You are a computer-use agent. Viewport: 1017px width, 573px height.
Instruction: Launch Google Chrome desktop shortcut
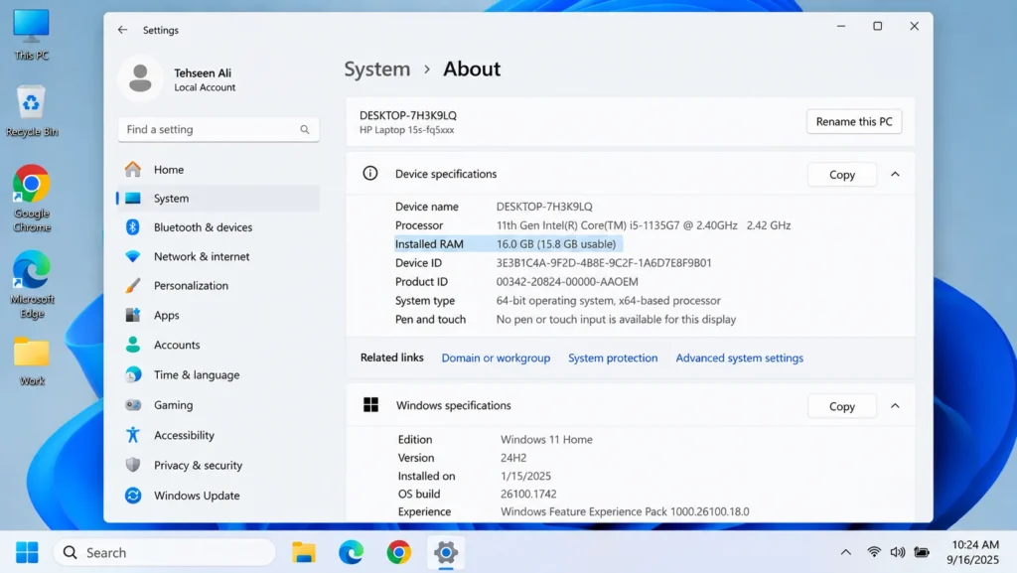[31, 199]
